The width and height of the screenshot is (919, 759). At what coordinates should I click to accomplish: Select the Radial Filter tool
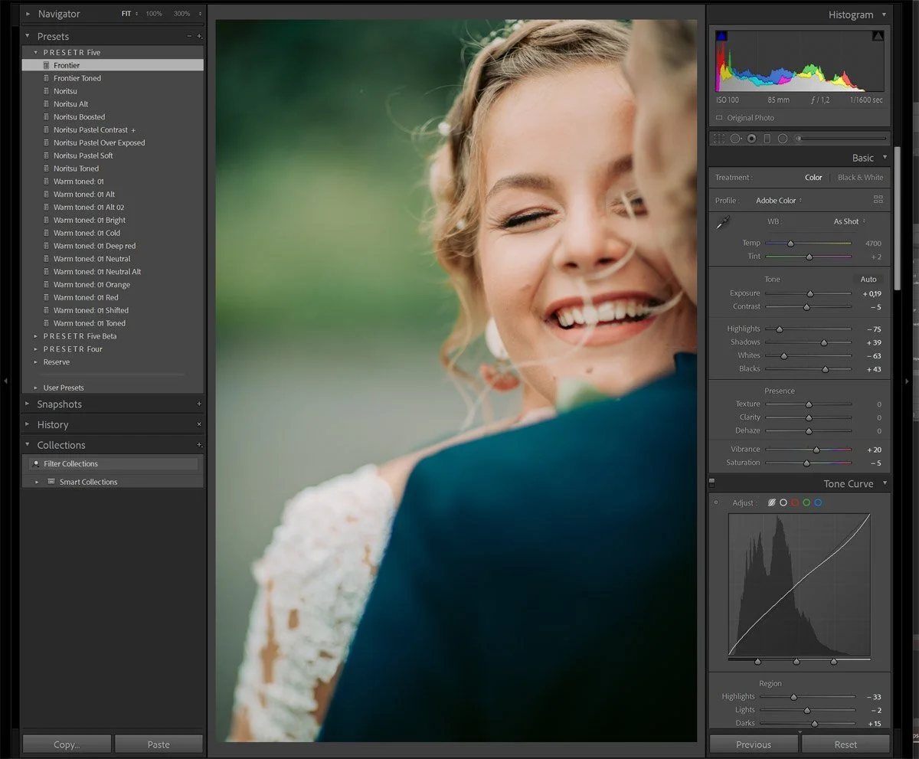pos(783,139)
